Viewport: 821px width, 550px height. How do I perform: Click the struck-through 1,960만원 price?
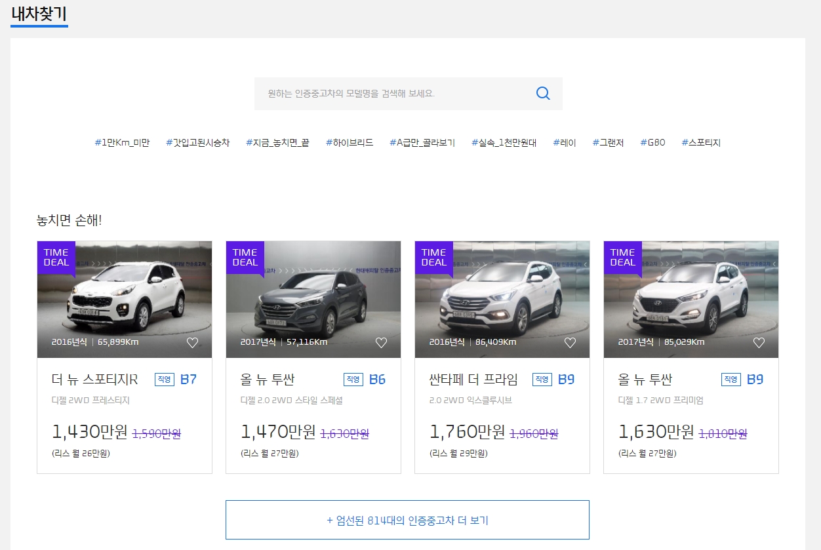(534, 433)
